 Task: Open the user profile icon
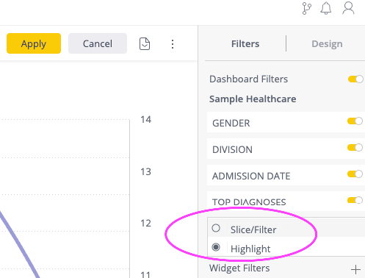click(x=348, y=8)
